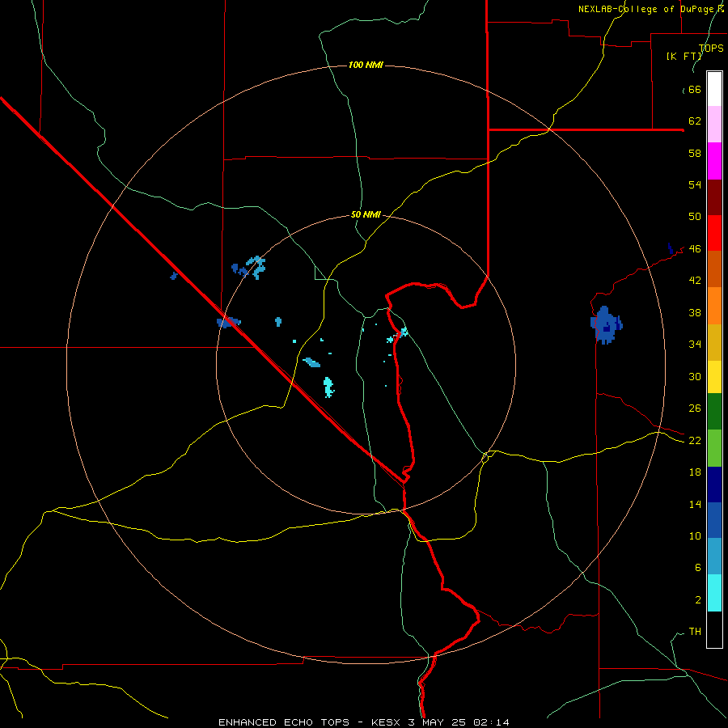The width and height of the screenshot is (728, 728).
Task: Click the '100 NMI' range ring label
Action: (366, 65)
